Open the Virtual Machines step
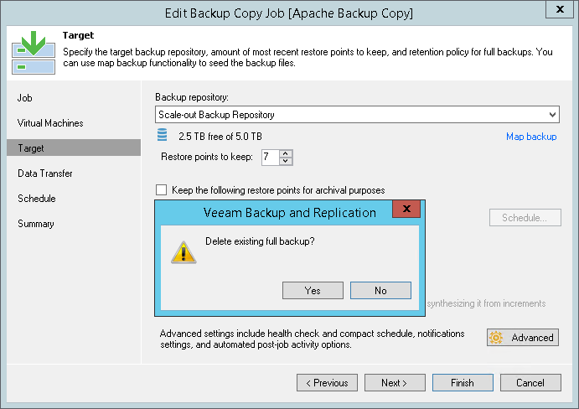 pyautogui.click(x=50, y=123)
